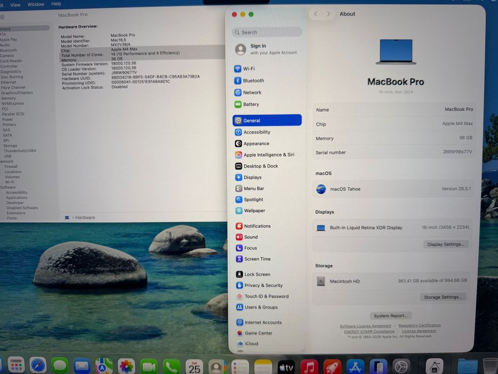
Task: Go back using the left chevron
Action: pos(315,14)
